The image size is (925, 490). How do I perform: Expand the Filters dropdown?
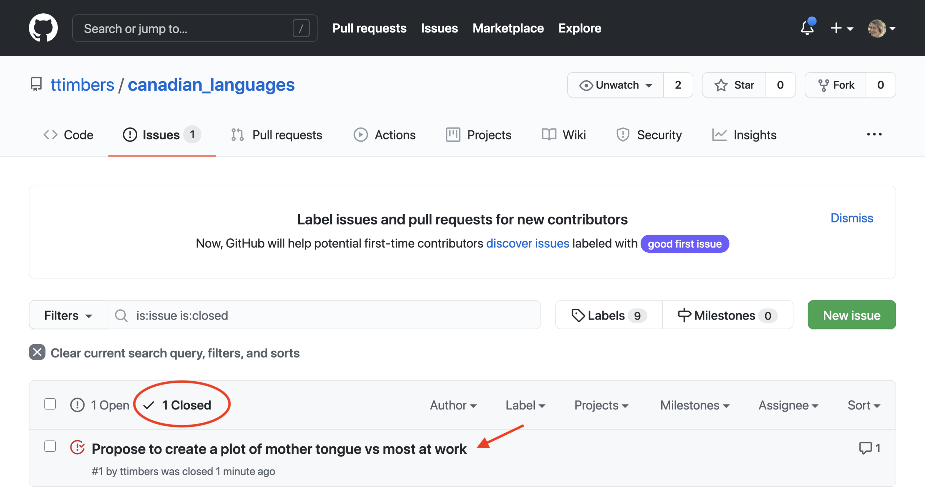coord(68,315)
